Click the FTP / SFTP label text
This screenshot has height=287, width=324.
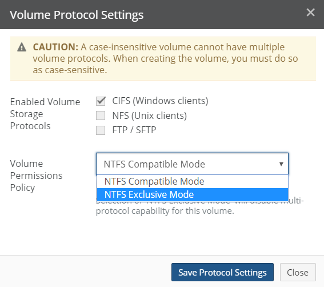click(x=134, y=130)
